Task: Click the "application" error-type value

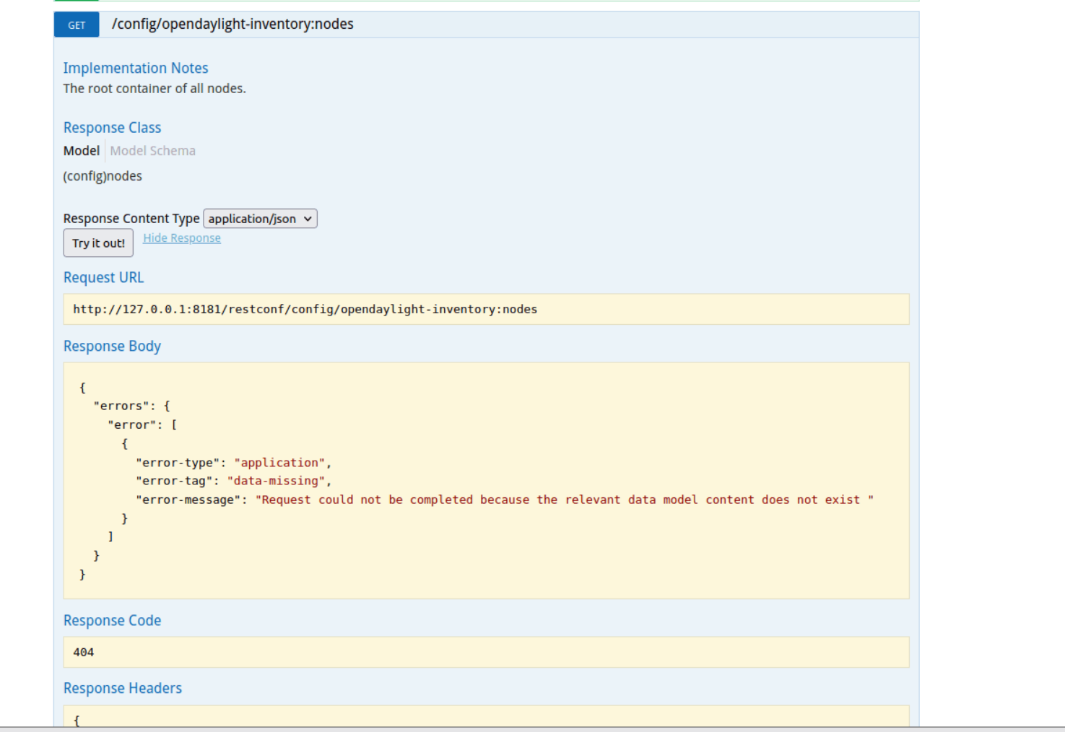Action: point(279,463)
